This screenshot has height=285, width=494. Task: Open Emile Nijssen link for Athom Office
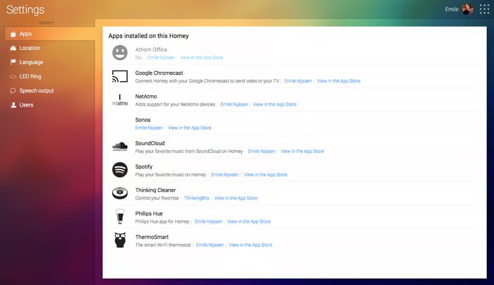pyautogui.click(x=161, y=58)
